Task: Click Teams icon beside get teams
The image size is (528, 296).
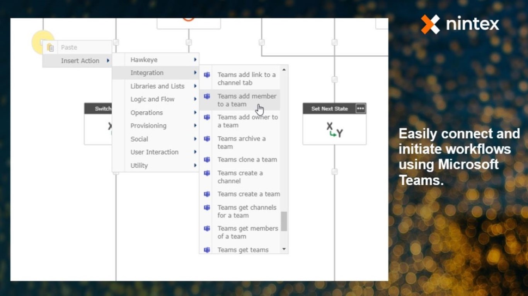Action: pyautogui.click(x=207, y=250)
